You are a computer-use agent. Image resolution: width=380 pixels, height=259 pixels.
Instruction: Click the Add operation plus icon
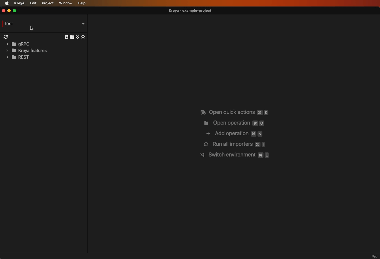click(x=208, y=134)
